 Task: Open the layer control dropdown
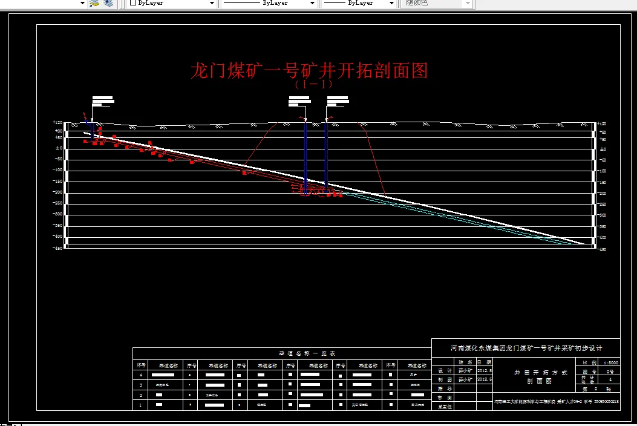click(82, 4)
